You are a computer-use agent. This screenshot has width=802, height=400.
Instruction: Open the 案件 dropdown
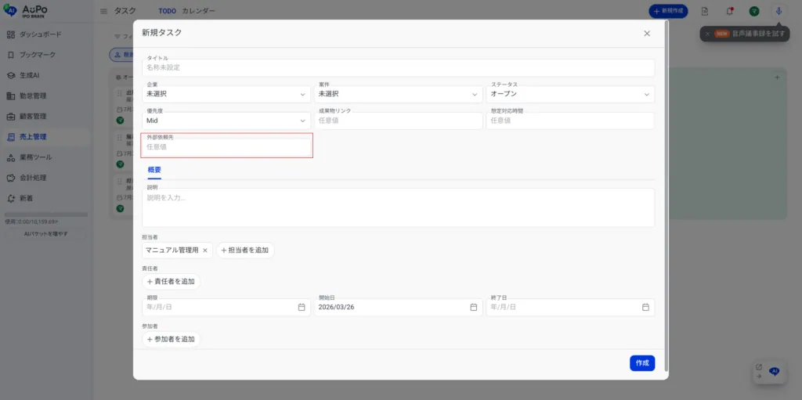click(x=399, y=94)
